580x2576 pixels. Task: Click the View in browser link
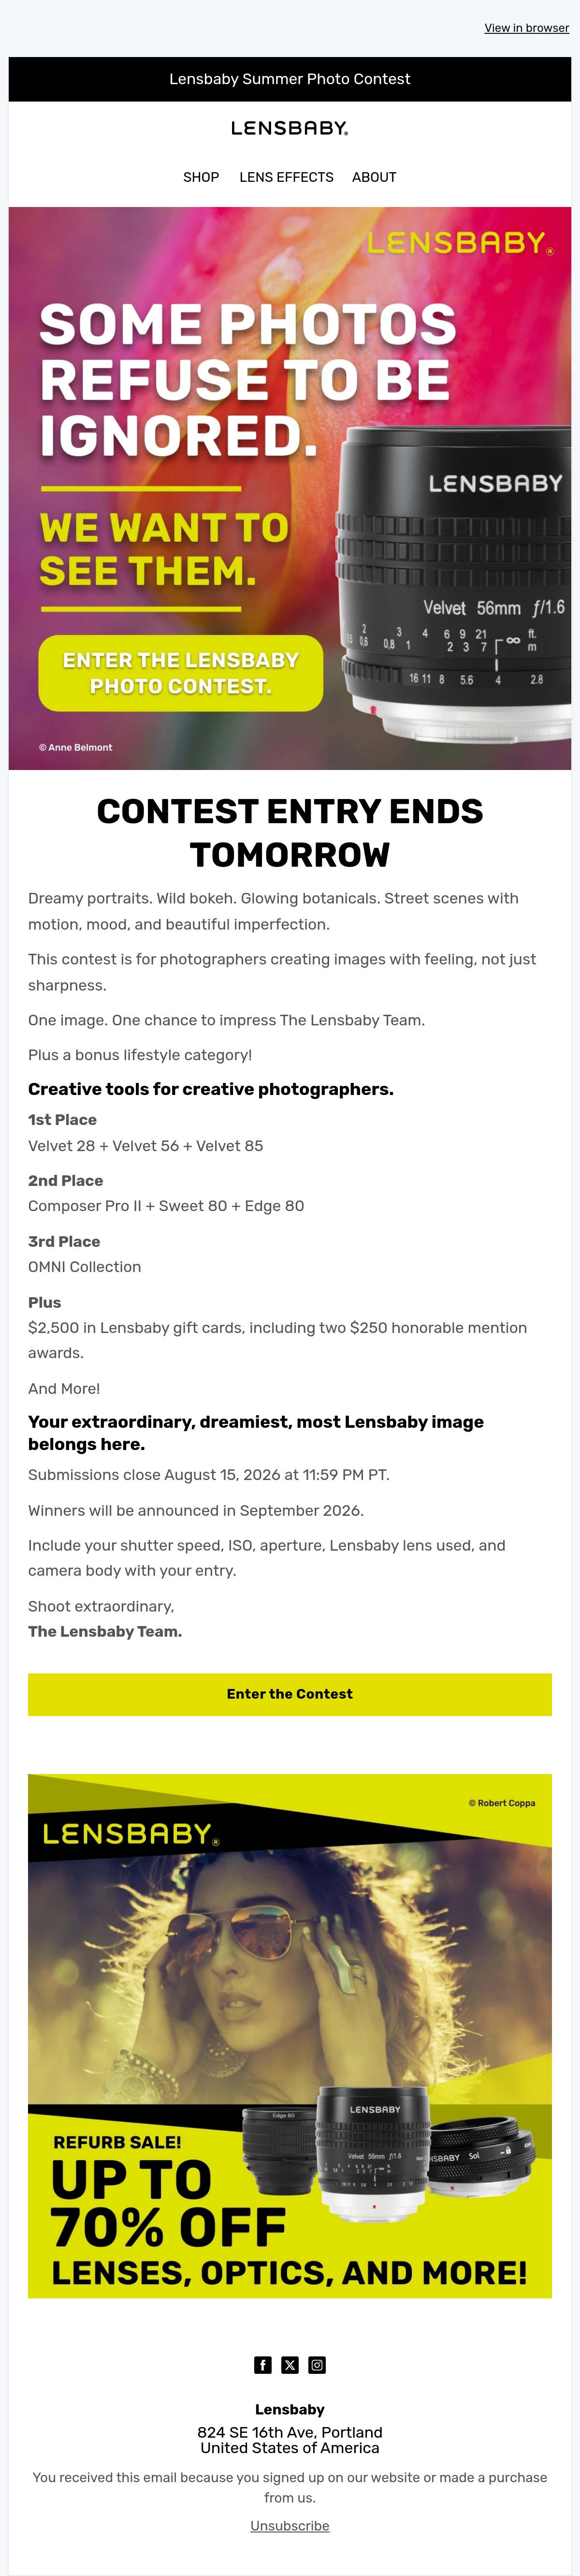pyautogui.click(x=527, y=28)
